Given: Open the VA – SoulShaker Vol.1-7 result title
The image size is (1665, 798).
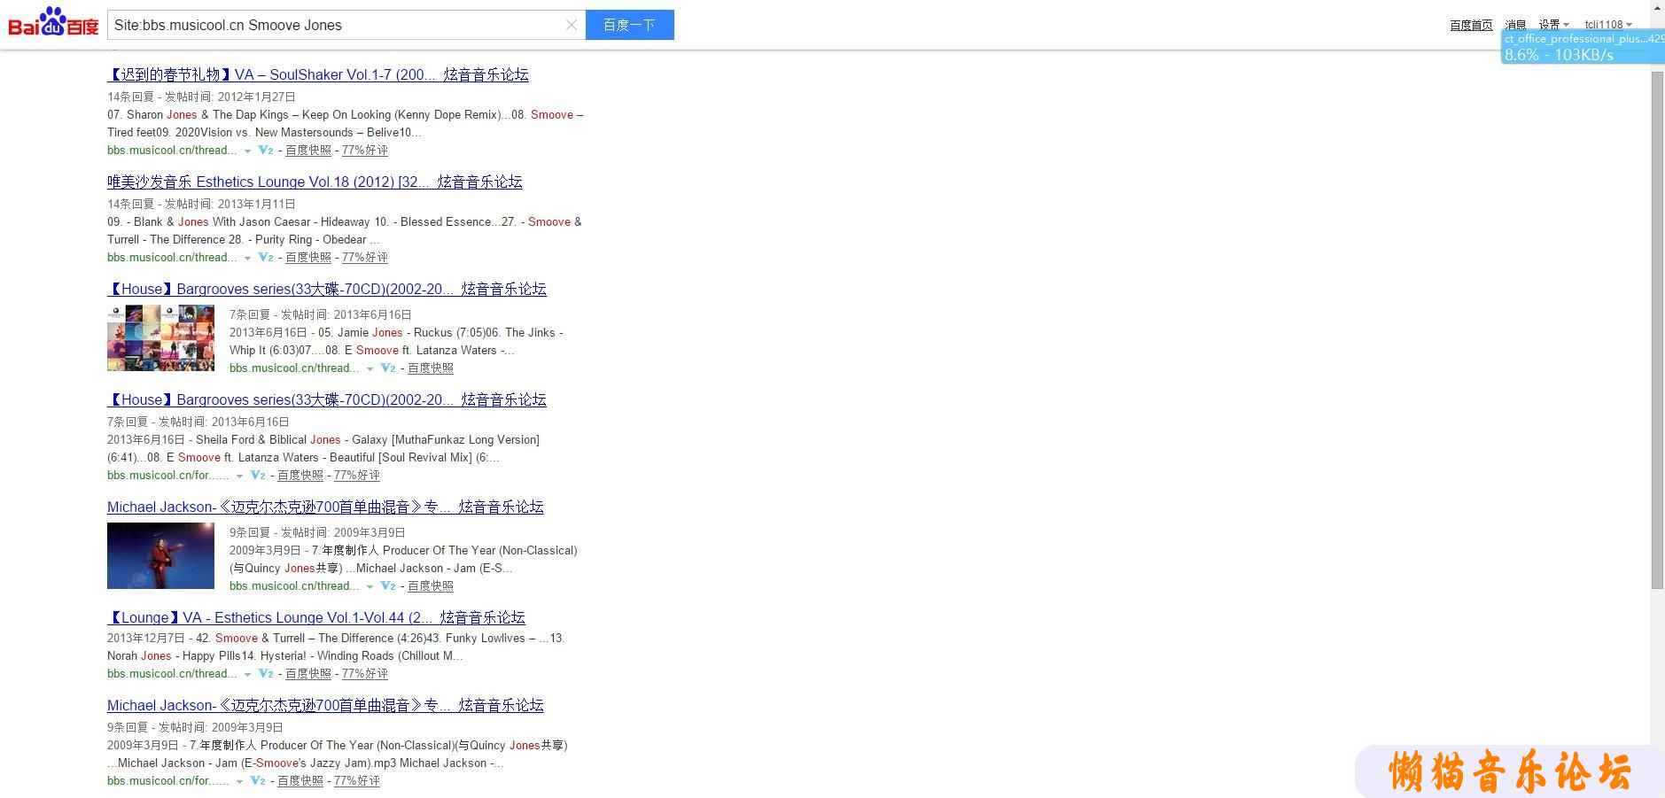Looking at the screenshot, I should (318, 75).
